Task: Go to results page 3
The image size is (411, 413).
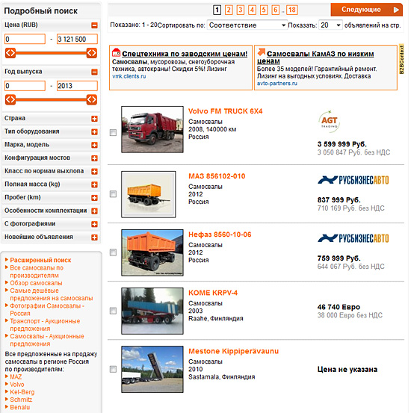Action: tap(240, 10)
